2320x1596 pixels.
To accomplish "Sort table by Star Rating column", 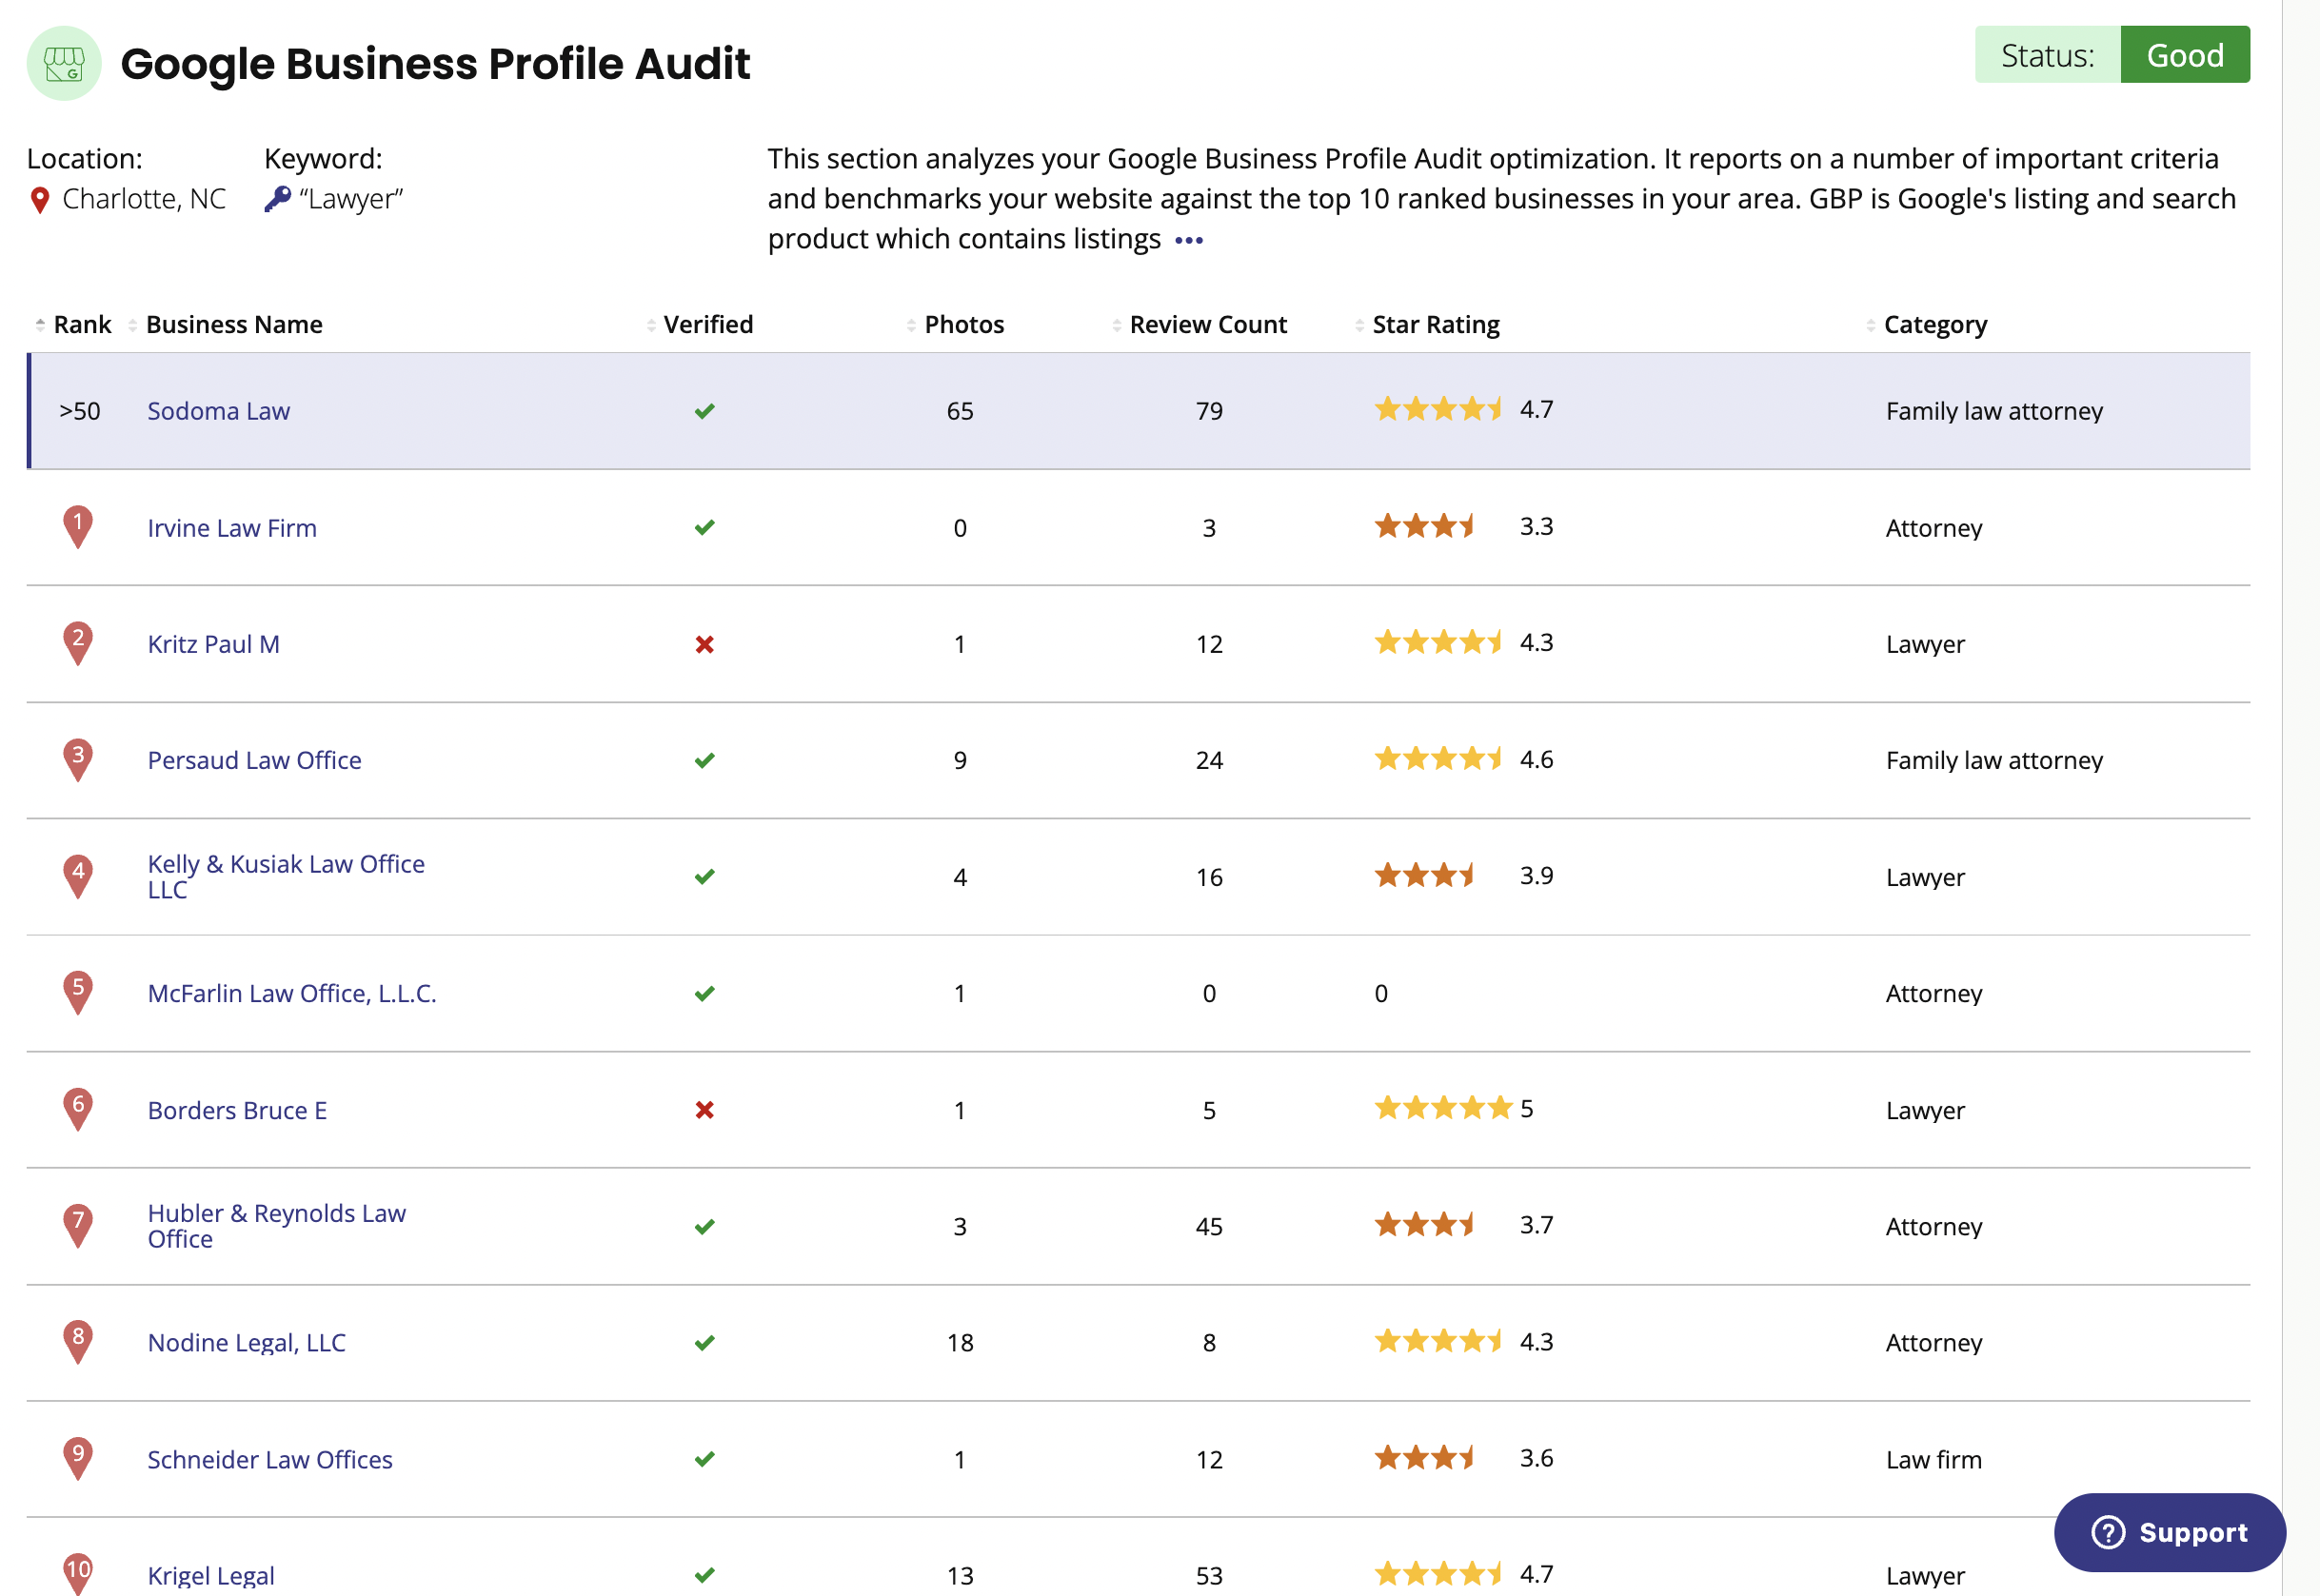I will tap(1427, 325).
